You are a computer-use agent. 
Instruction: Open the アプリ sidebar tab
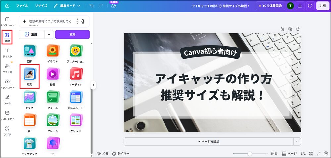(7, 131)
